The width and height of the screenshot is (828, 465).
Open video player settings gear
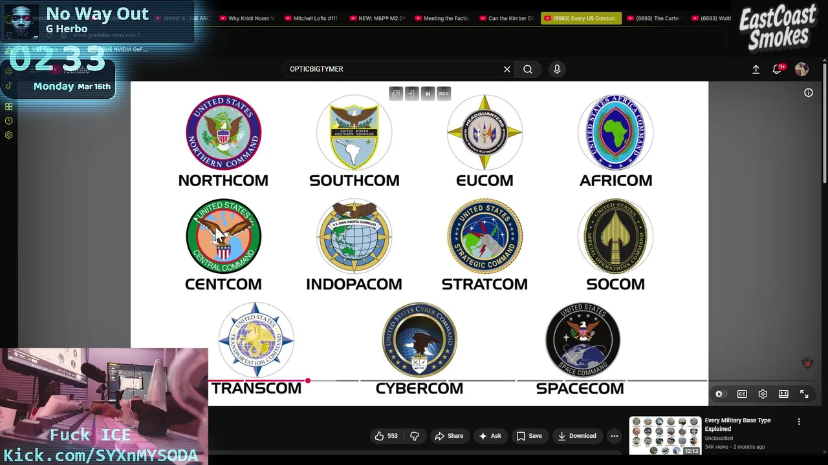pyautogui.click(x=763, y=394)
